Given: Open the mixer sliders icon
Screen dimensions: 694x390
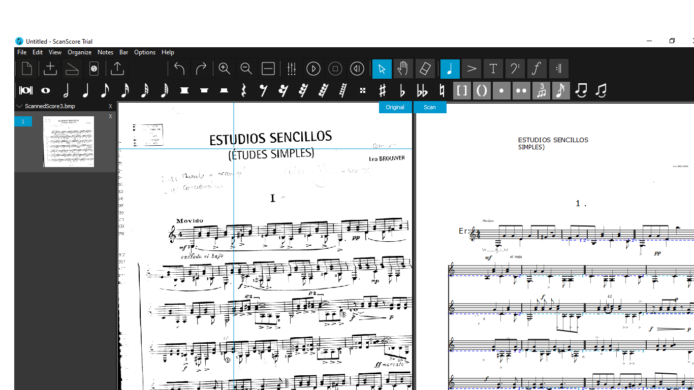Looking at the screenshot, I should (292, 69).
